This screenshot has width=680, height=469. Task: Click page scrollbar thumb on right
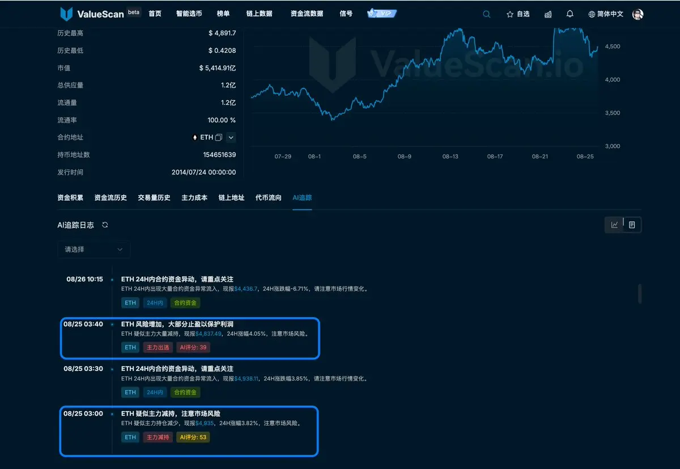[x=640, y=294]
